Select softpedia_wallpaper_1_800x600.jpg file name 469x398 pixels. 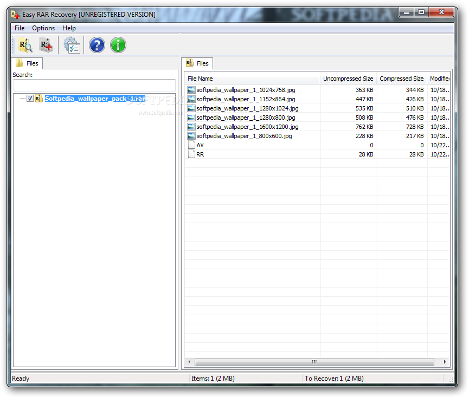[x=244, y=136]
